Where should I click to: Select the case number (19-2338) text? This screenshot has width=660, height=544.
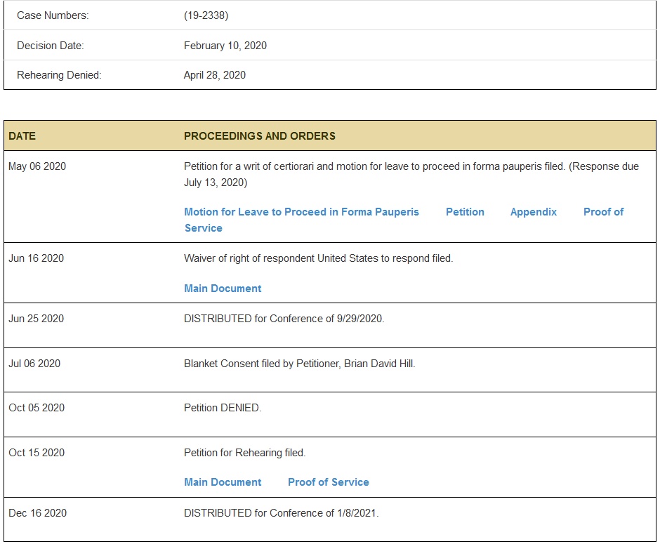206,15
